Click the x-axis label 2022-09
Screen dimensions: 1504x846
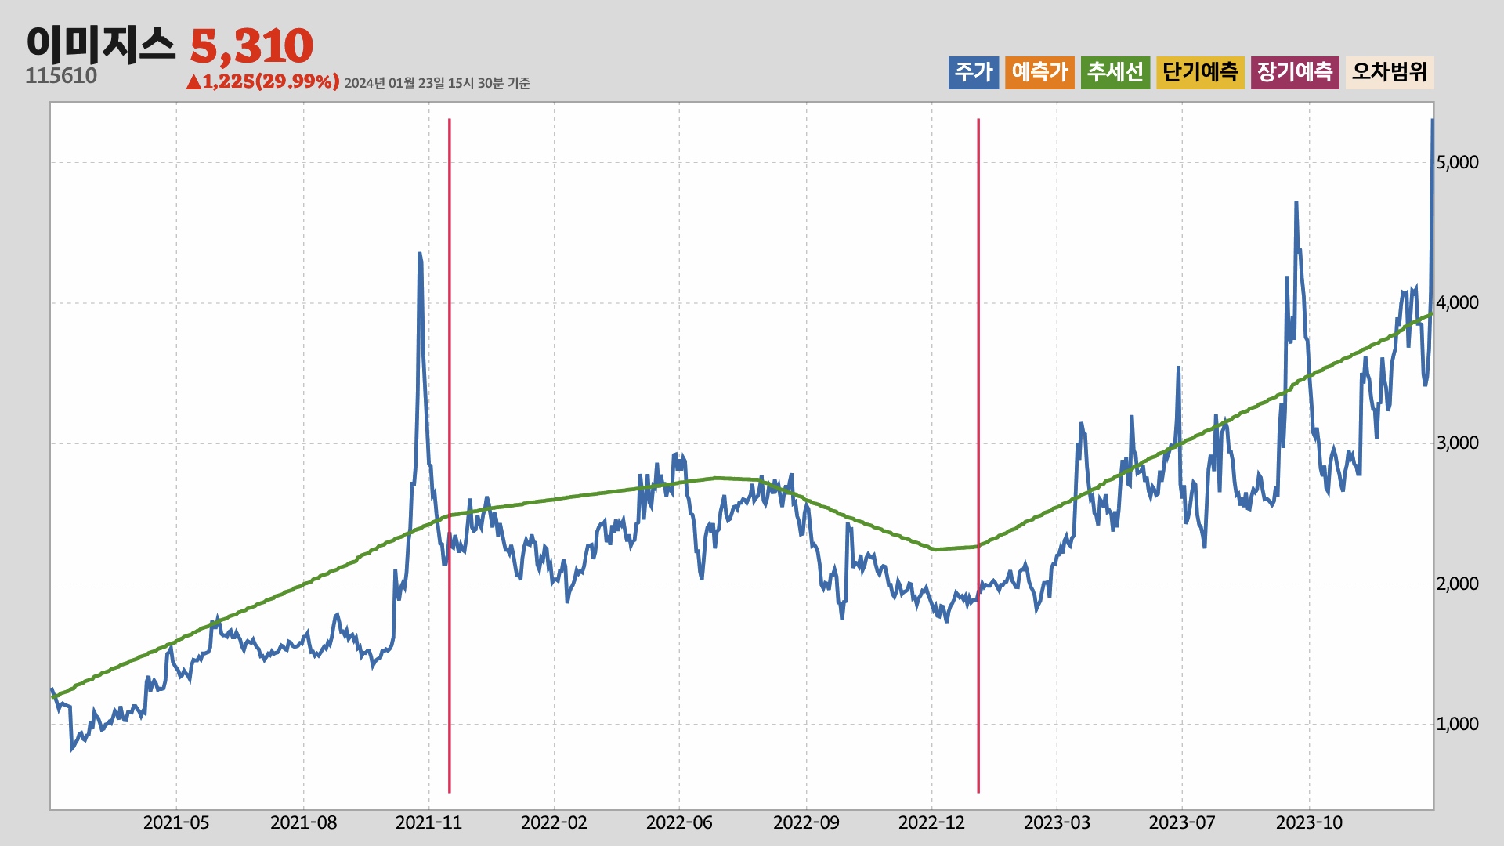tap(806, 822)
